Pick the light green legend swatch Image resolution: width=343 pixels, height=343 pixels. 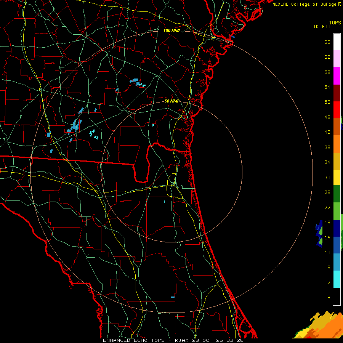pos(337,211)
